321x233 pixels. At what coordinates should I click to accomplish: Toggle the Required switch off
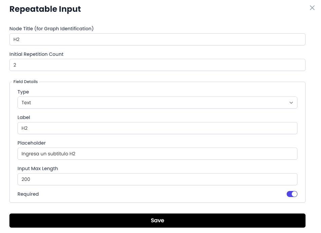click(x=292, y=194)
